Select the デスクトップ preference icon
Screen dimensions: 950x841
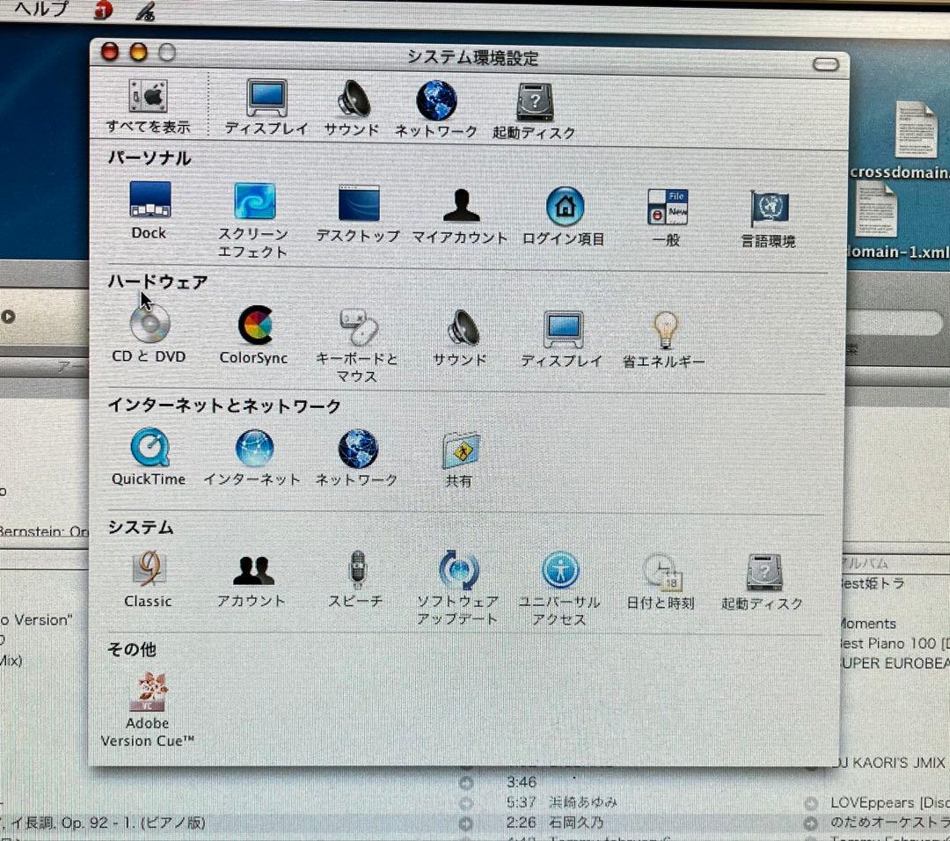[356, 202]
